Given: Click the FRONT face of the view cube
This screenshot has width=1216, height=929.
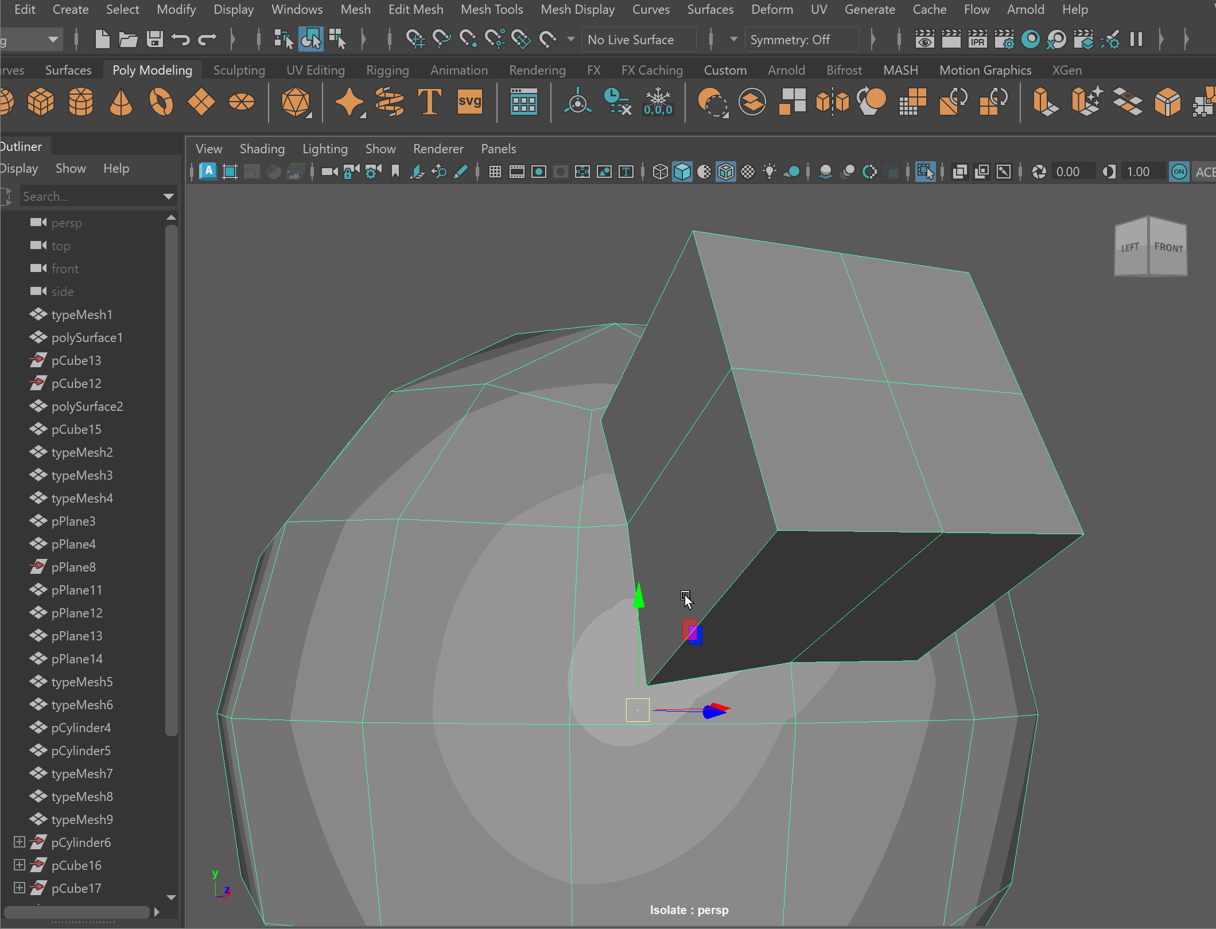Looking at the screenshot, I should pyautogui.click(x=1168, y=248).
